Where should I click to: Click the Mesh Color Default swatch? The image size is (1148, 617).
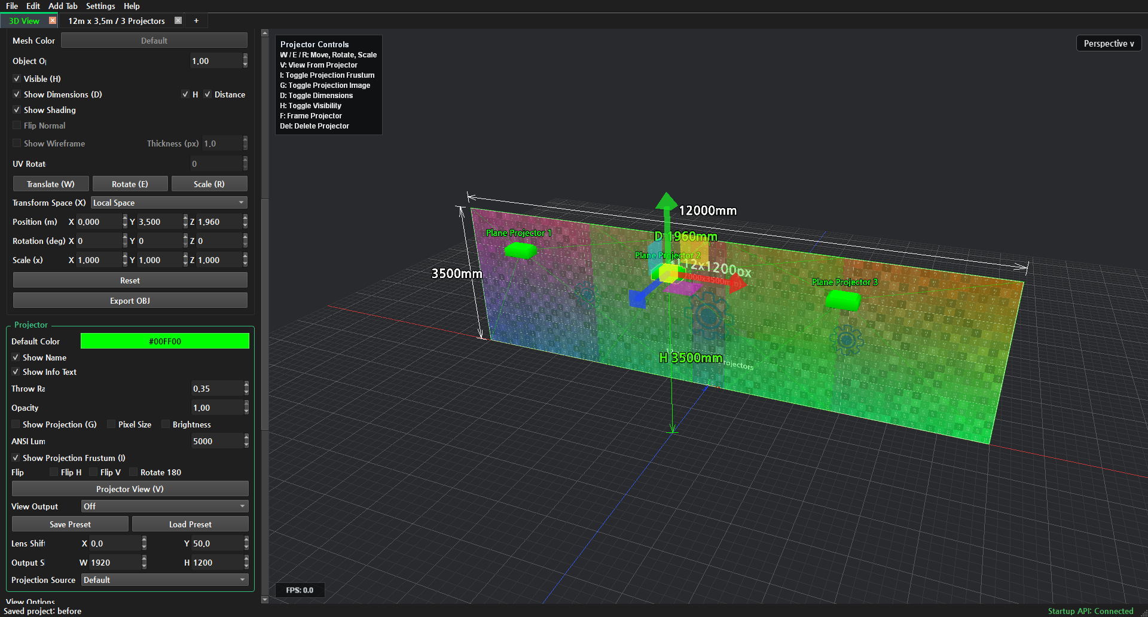tap(154, 41)
